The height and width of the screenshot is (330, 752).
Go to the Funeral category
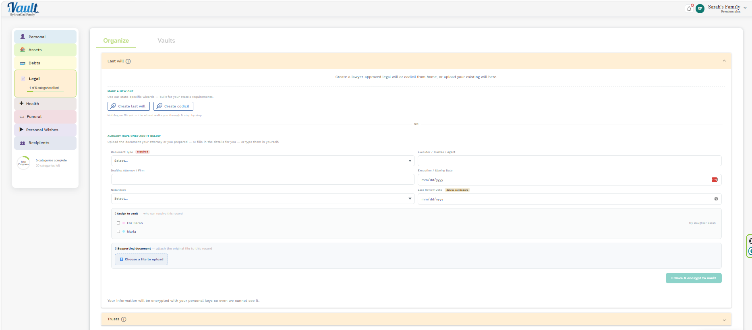45,117
